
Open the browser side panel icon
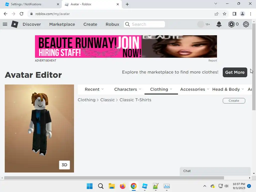pos(234,14)
